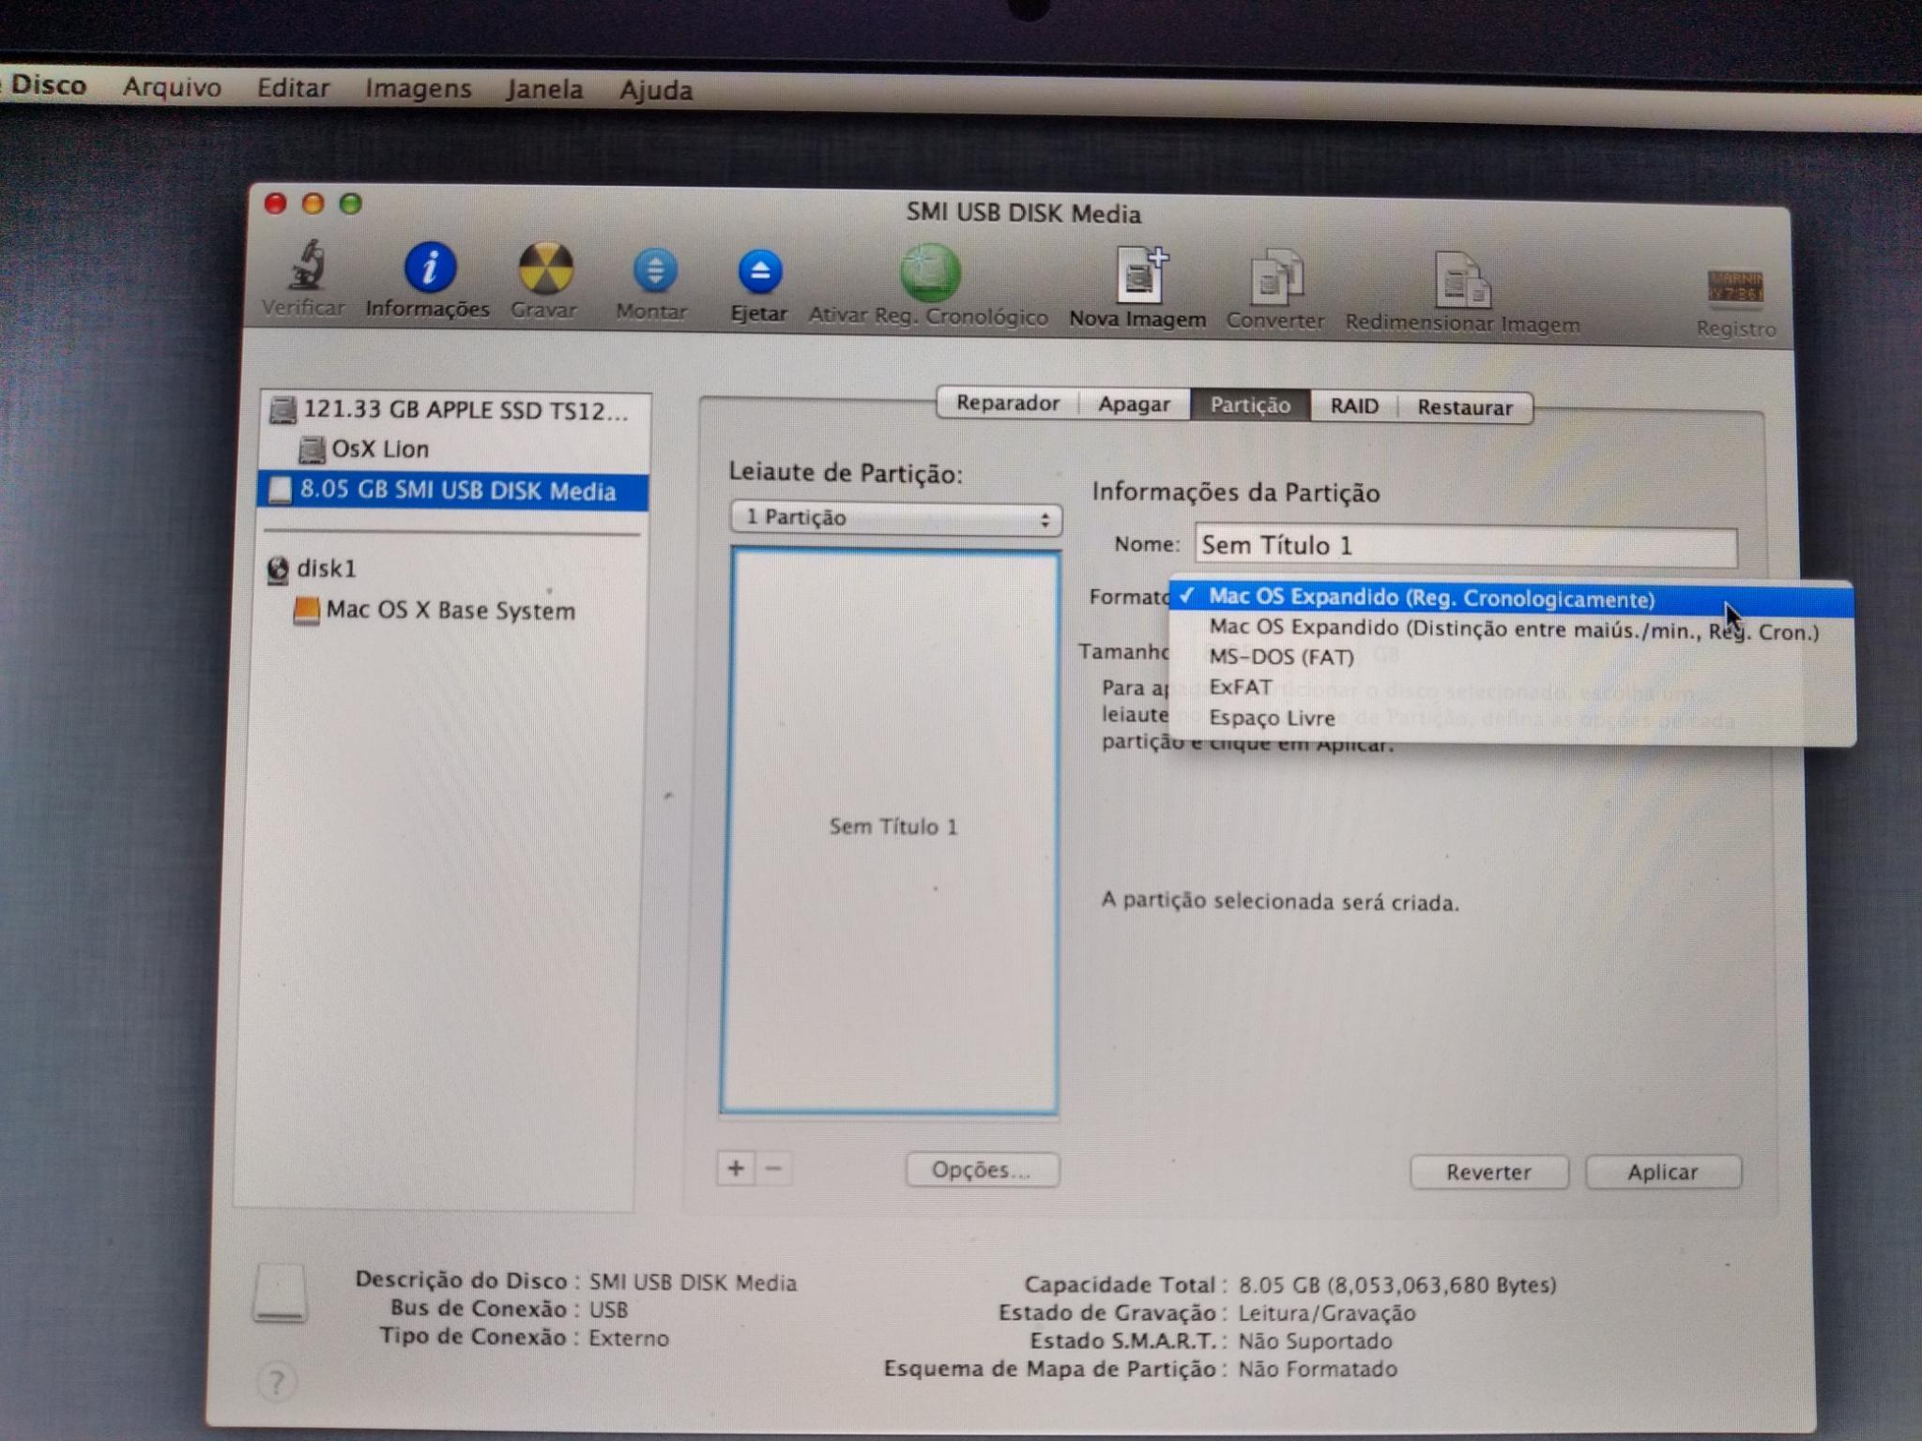The image size is (1922, 1441).
Task: Open the Imagens menu
Action: point(419,89)
